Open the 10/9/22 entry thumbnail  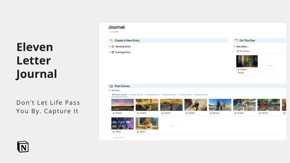[x=122, y=123]
